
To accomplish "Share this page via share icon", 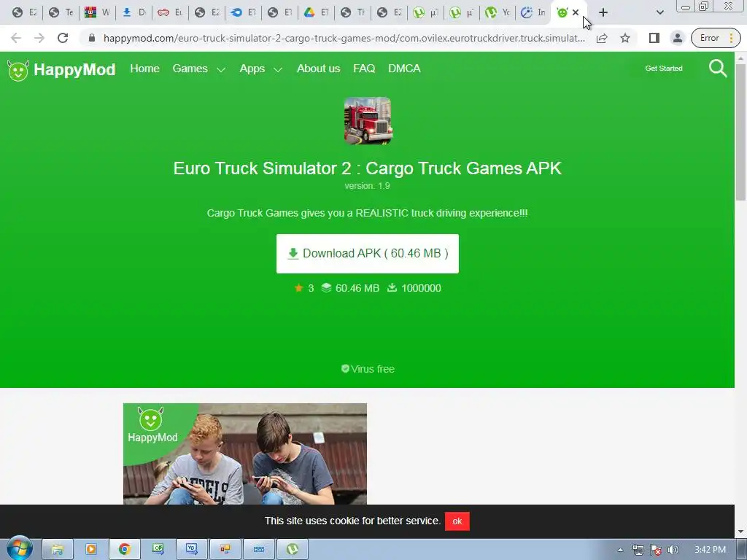I will 602,38.
